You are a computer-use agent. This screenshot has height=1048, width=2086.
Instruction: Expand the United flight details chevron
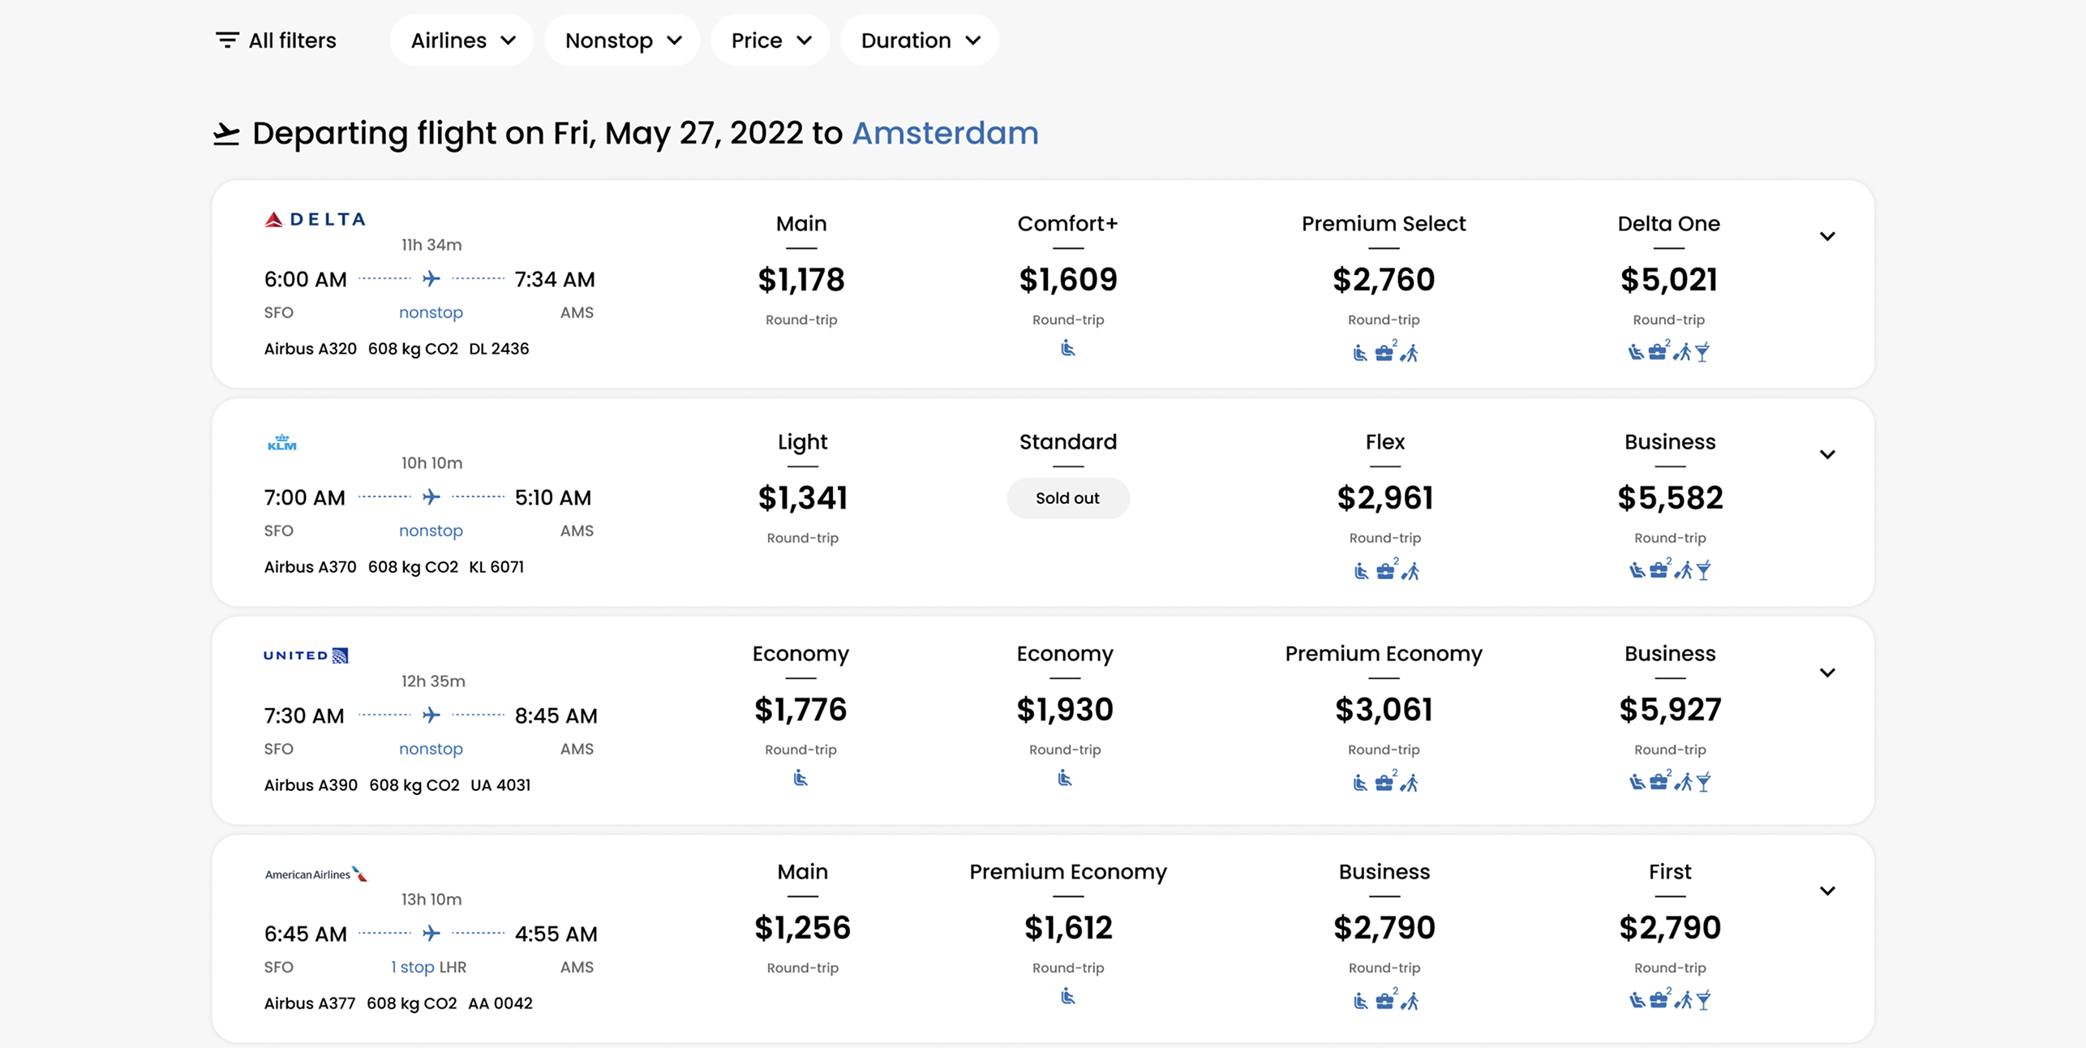[x=1826, y=673]
